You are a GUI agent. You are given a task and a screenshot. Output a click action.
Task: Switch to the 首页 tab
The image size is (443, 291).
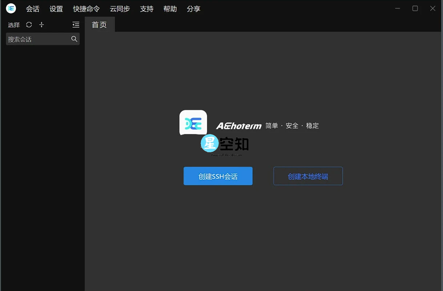pyautogui.click(x=99, y=25)
